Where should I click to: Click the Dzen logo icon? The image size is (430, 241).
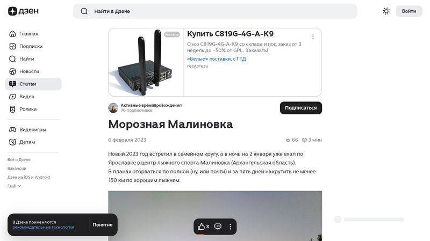(x=12, y=11)
